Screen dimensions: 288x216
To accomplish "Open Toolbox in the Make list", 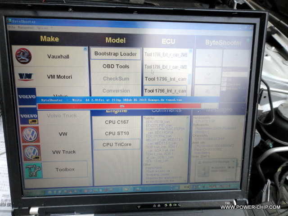I will tap(65, 170).
